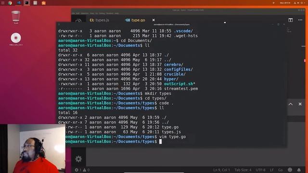Switch to Visual Studio Code in the dock

tap(18, 3)
